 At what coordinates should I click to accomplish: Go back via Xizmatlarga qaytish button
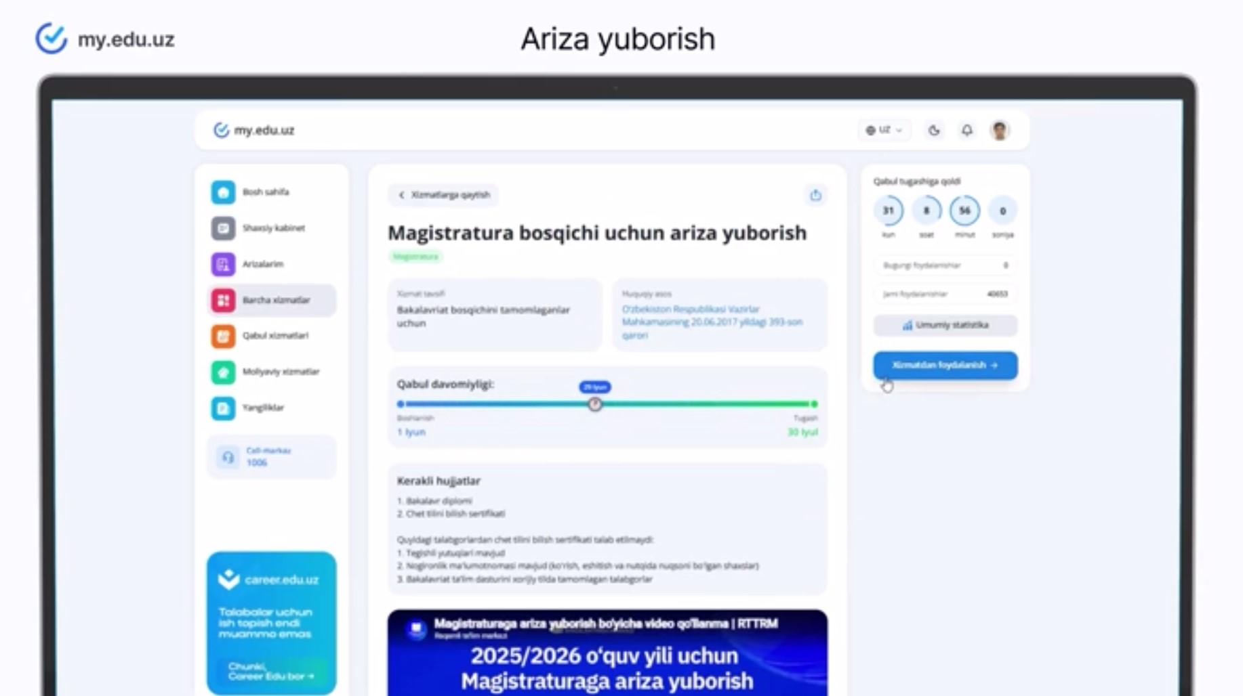(444, 195)
